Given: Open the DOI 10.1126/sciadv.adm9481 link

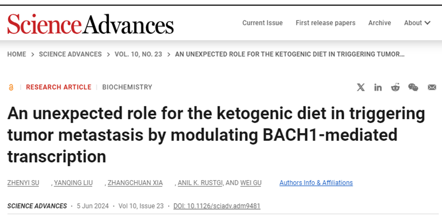Looking at the screenshot, I should pos(217,206).
